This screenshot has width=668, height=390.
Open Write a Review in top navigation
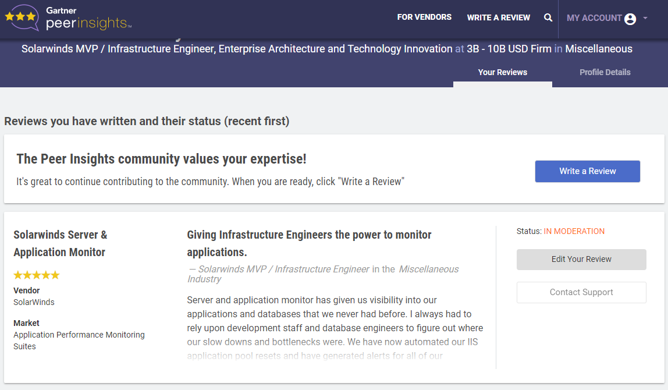[x=499, y=17]
